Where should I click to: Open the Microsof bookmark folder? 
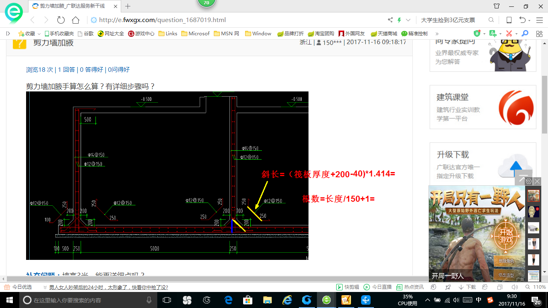(195, 34)
